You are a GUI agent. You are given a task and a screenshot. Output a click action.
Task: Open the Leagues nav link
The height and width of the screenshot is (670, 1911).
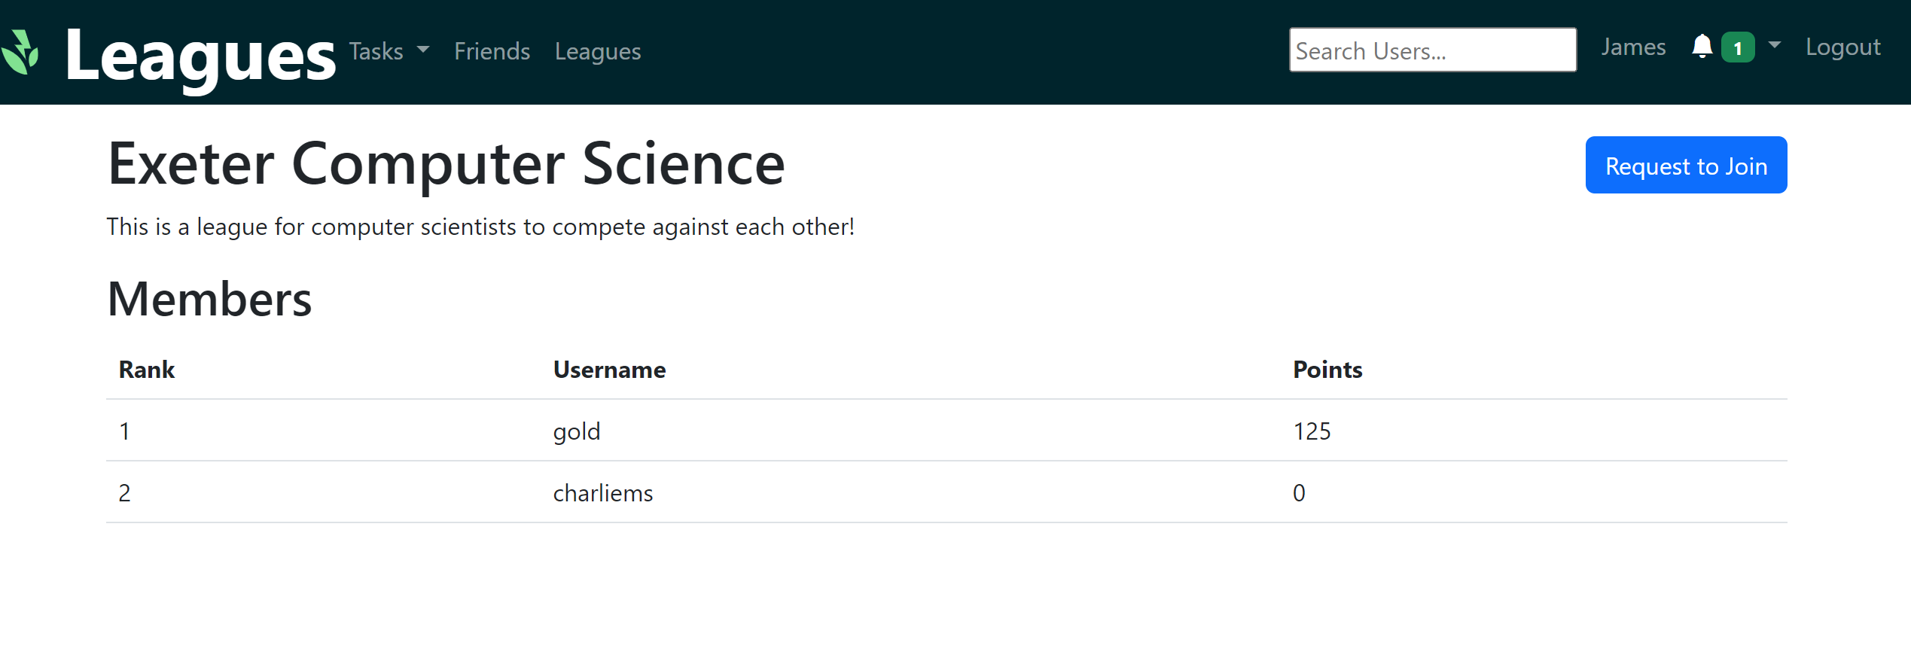click(597, 51)
